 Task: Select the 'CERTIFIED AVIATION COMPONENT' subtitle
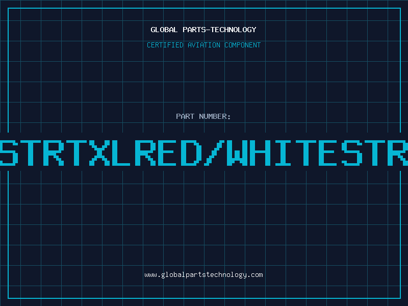[203, 45]
